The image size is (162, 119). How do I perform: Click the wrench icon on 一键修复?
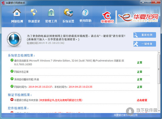point(136,44)
